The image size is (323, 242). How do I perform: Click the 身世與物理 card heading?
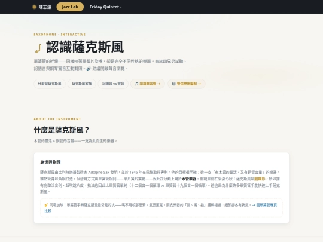coord(50,162)
